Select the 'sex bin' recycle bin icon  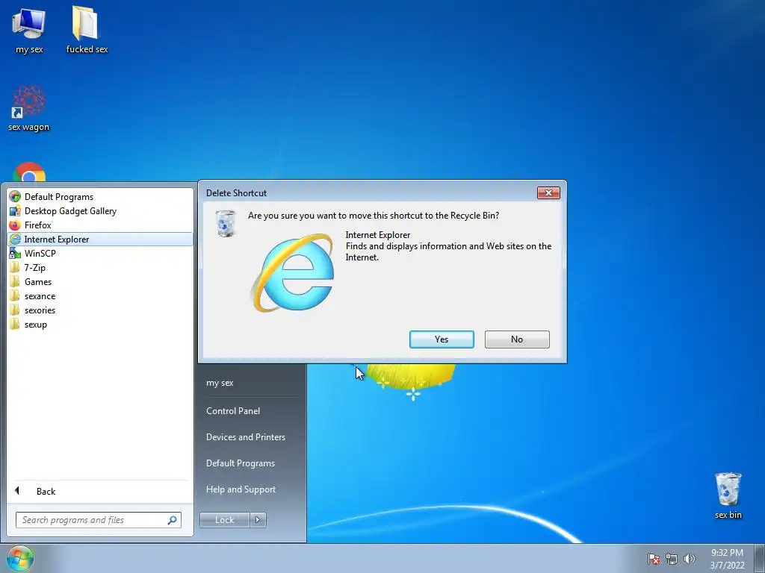tap(728, 495)
